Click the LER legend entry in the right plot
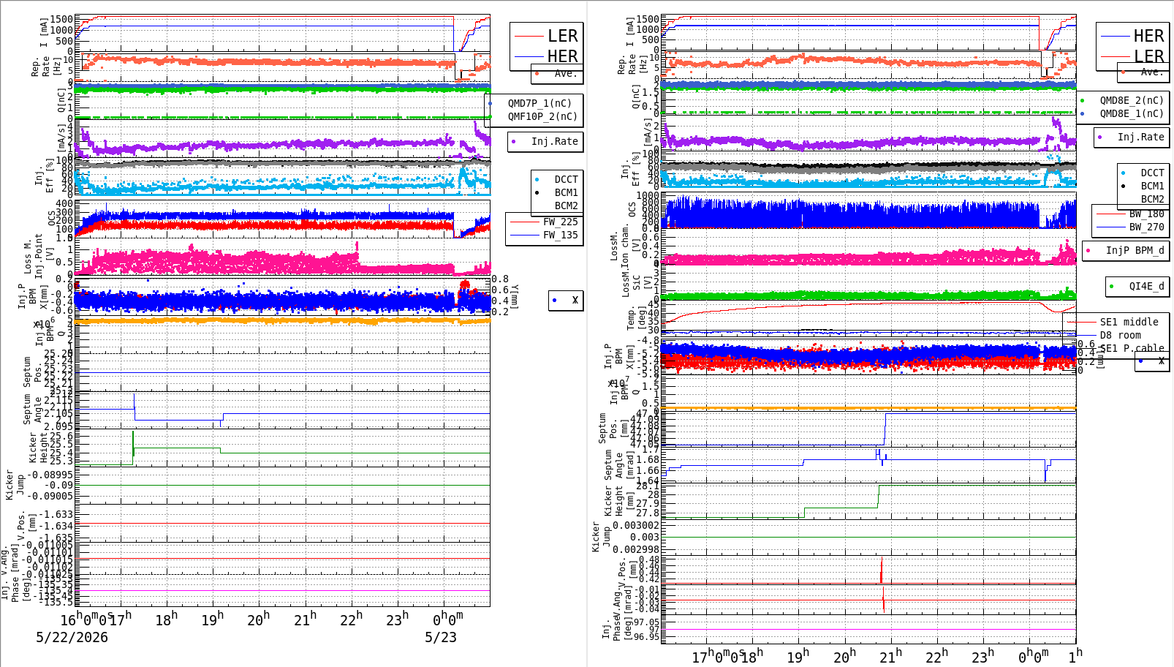The image size is (1174, 667). 1148,56
